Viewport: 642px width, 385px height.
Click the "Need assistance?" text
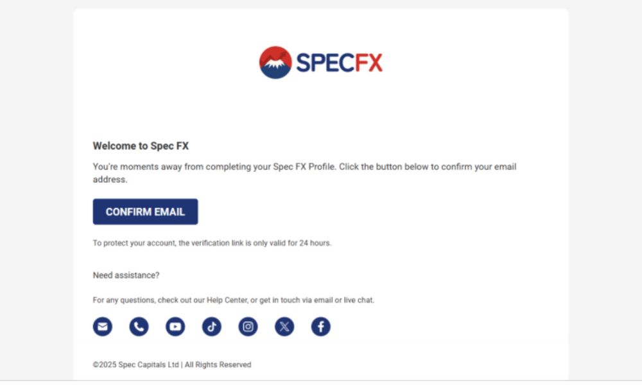126,275
